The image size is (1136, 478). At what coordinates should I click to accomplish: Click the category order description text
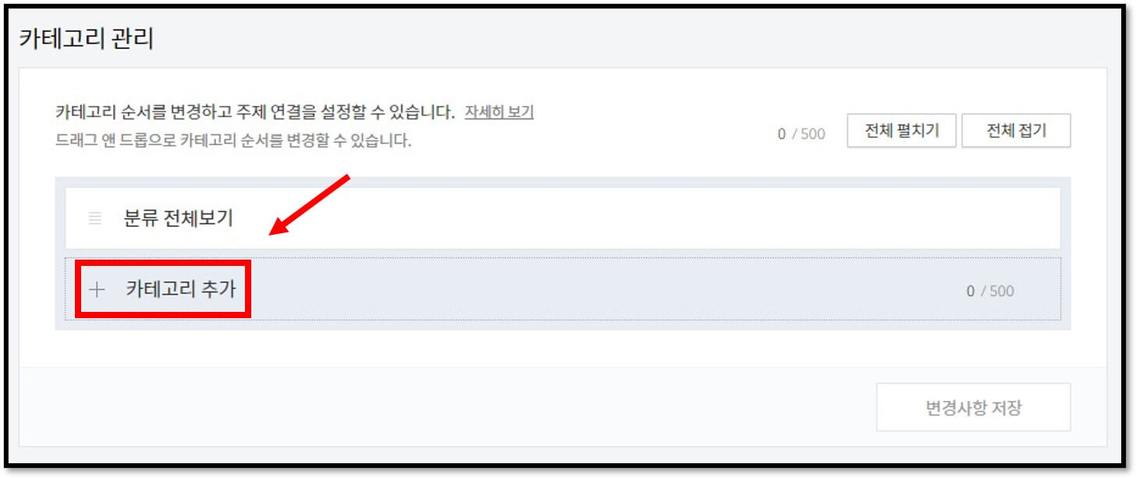point(255,112)
